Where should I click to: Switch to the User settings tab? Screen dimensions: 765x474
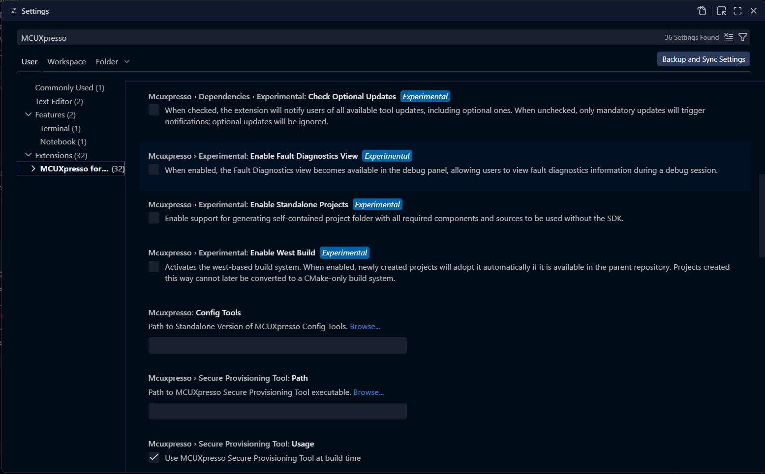(30, 62)
